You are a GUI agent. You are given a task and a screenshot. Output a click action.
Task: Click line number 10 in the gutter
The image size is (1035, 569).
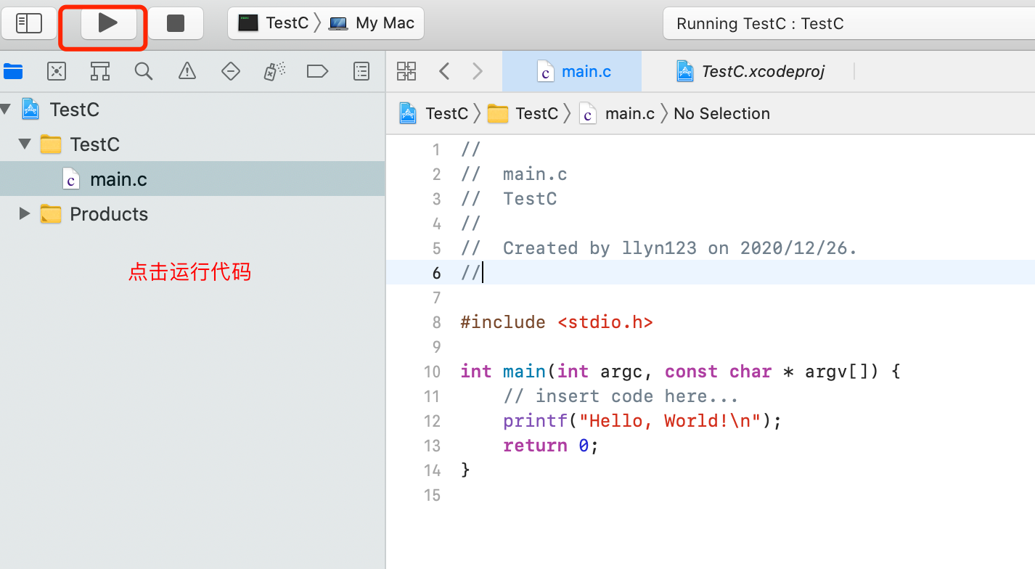432,372
